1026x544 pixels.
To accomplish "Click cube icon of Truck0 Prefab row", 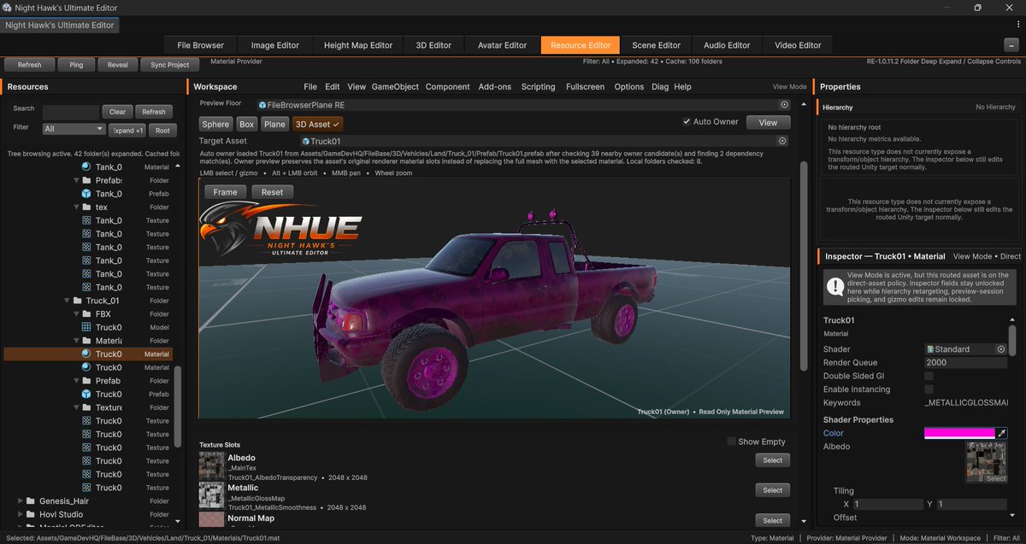I will point(86,394).
